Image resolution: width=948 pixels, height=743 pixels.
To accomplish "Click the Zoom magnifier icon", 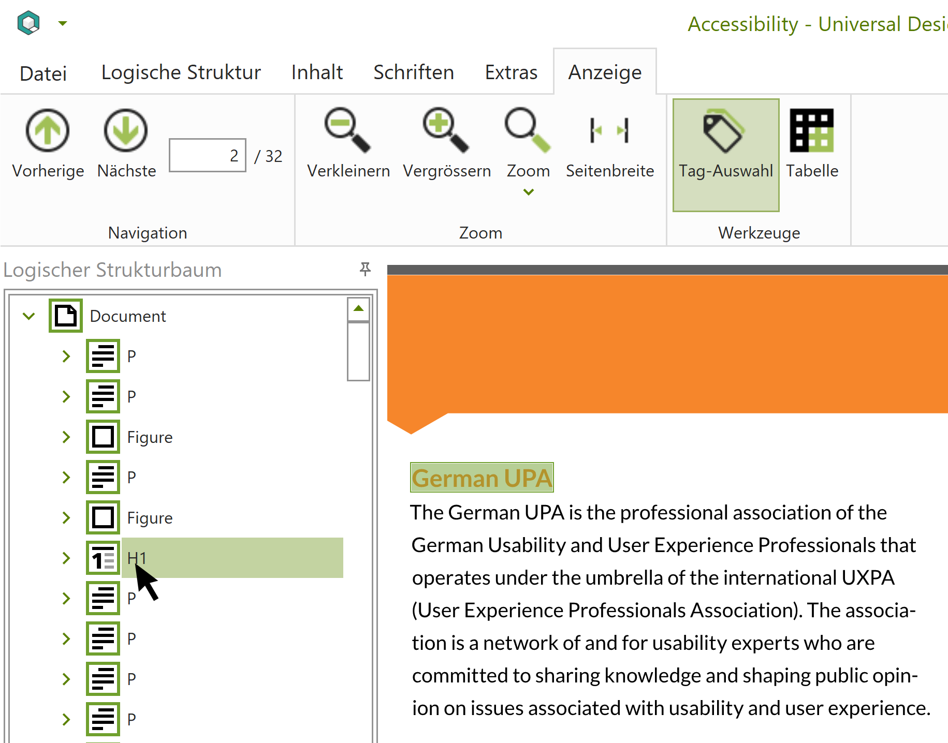I will (528, 130).
